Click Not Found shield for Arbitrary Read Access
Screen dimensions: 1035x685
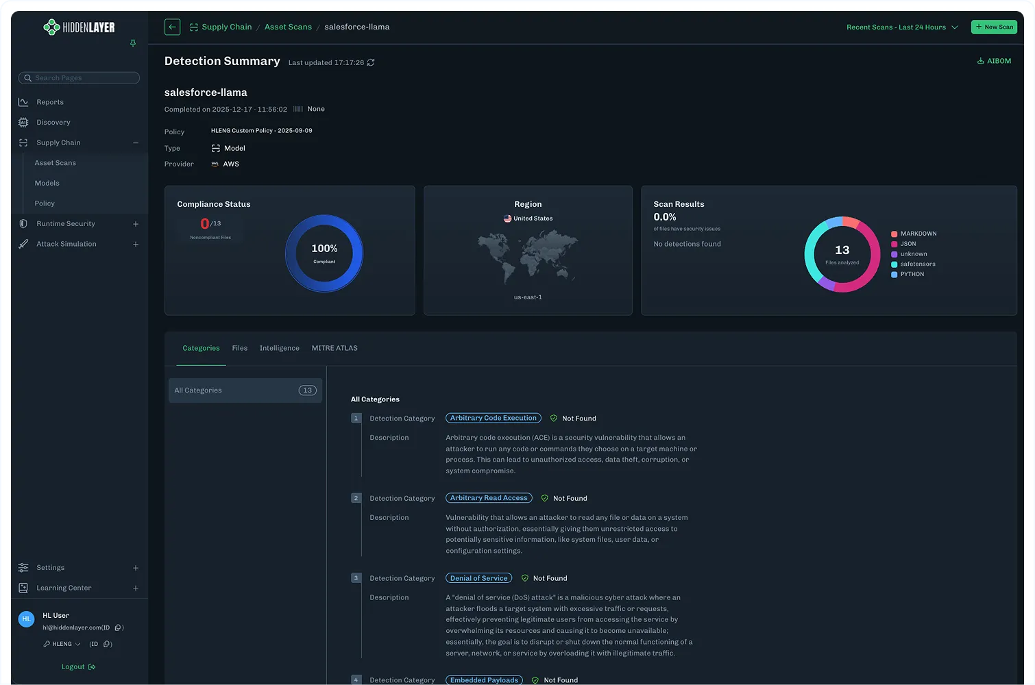[x=545, y=499]
